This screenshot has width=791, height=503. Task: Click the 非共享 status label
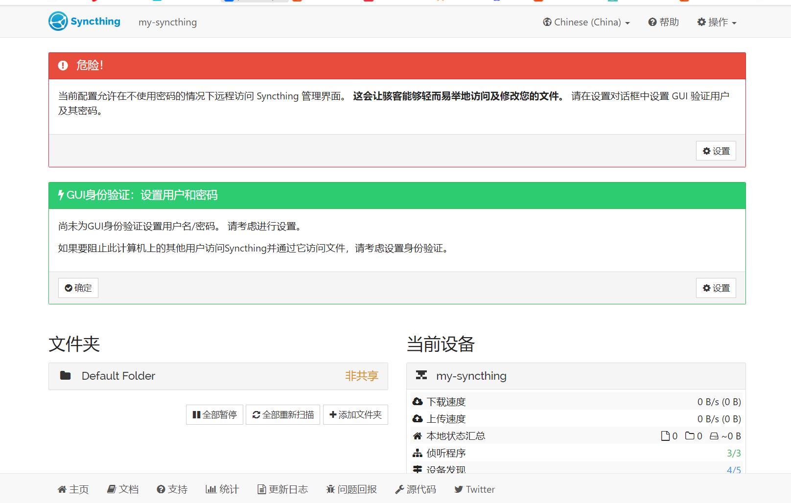click(362, 376)
